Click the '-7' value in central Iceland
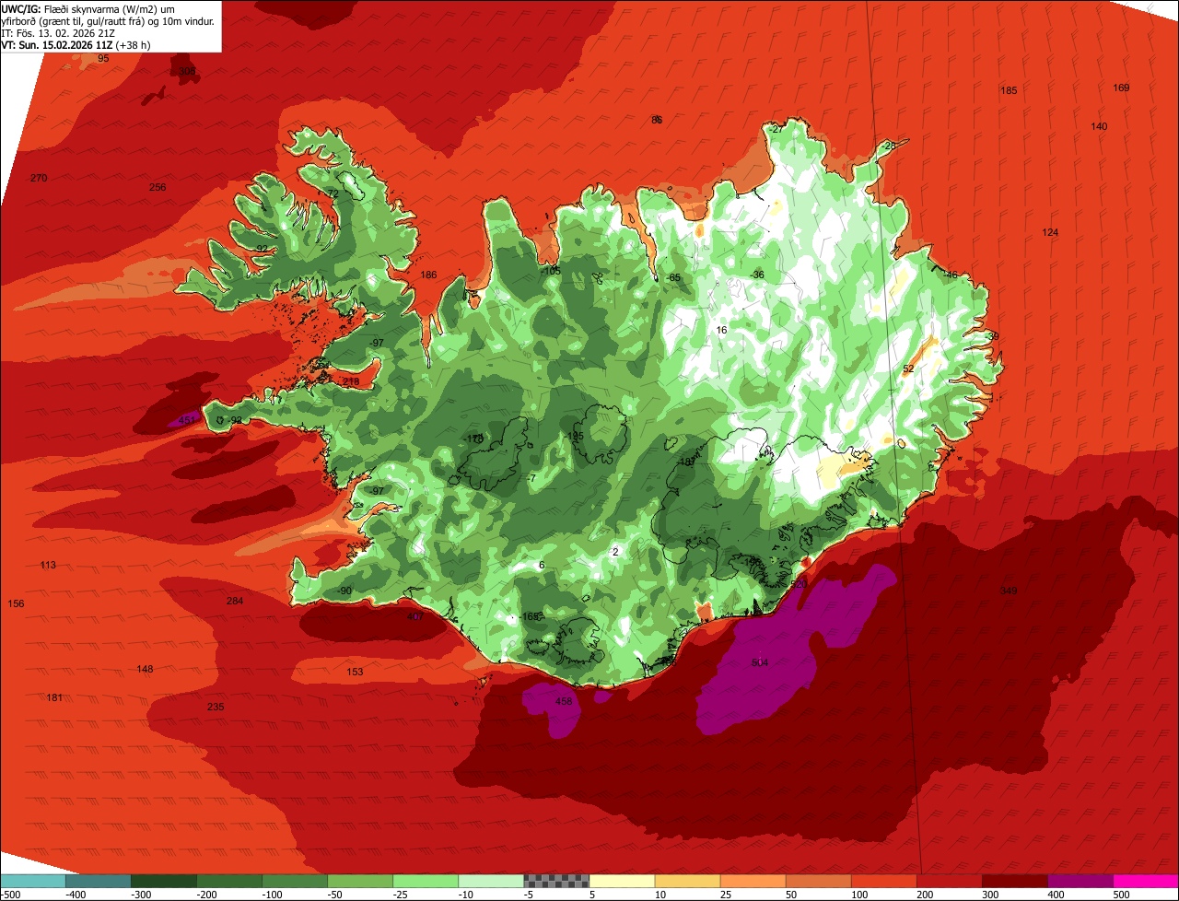The height and width of the screenshot is (901, 1179). [x=531, y=477]
